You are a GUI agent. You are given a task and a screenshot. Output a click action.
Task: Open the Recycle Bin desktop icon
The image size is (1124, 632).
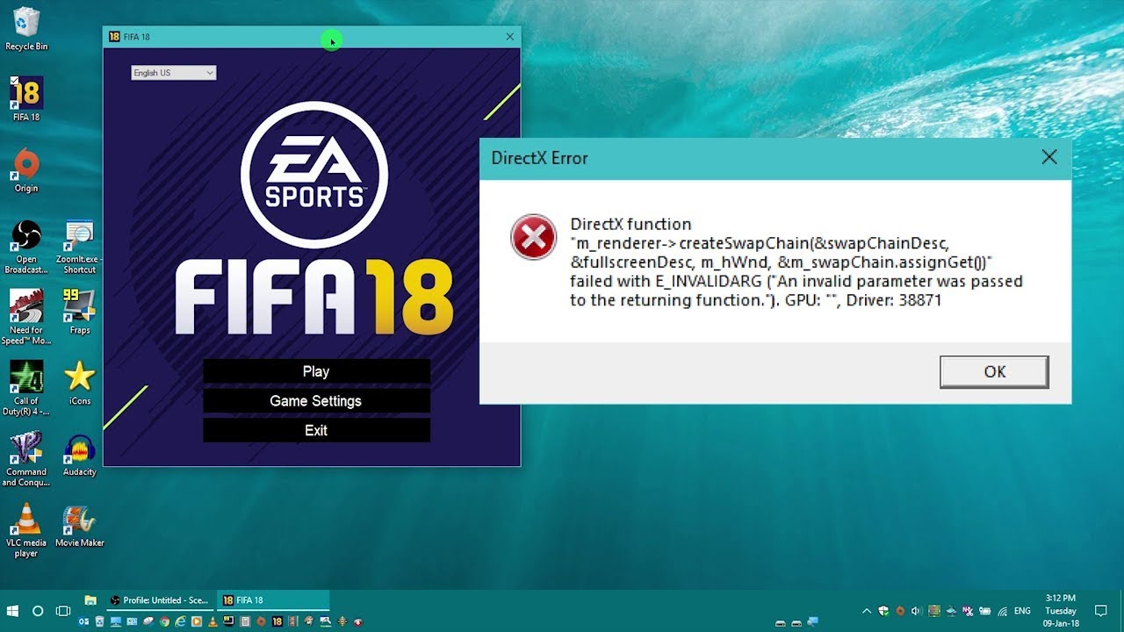tap(26, 29)
